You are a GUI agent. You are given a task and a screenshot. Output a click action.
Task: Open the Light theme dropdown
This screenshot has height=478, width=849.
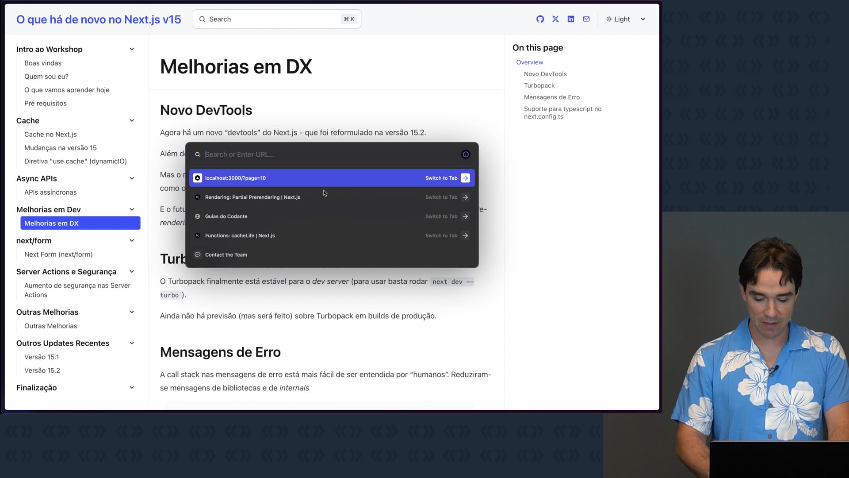626,19
